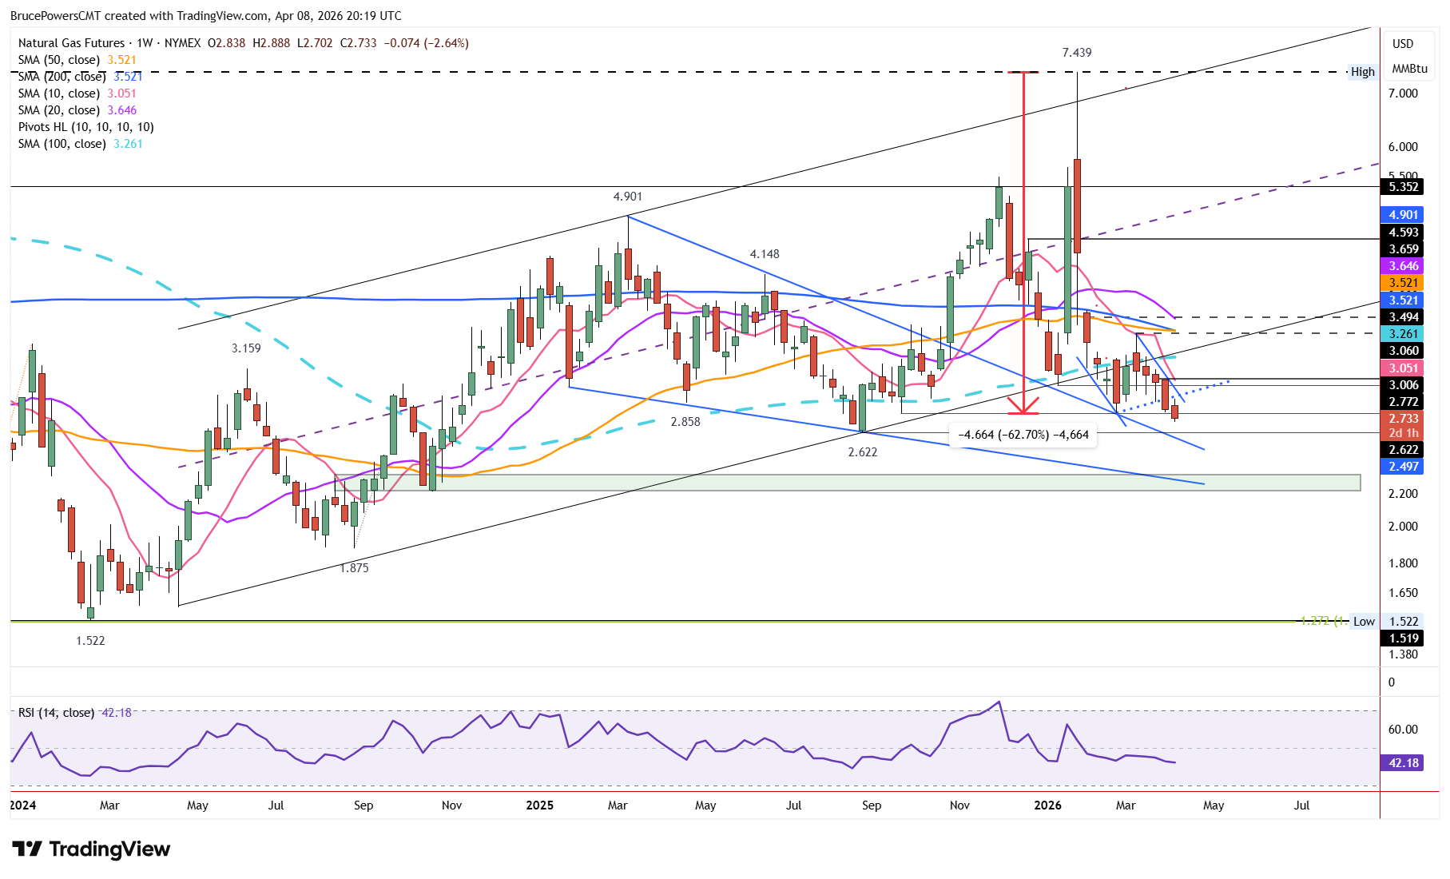The width and height of the screenshot is (1450, 879).
Task: Click the 1.522 pivot low label on chart
Action: pos(90,641)
